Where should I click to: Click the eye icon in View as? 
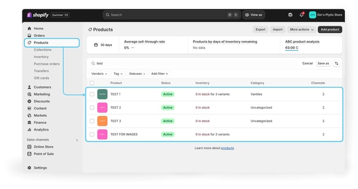tap(247, 15)
